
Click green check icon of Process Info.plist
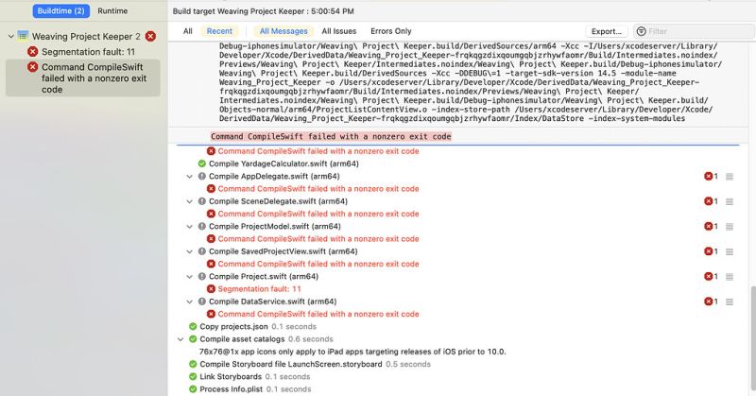click(193, 389)
